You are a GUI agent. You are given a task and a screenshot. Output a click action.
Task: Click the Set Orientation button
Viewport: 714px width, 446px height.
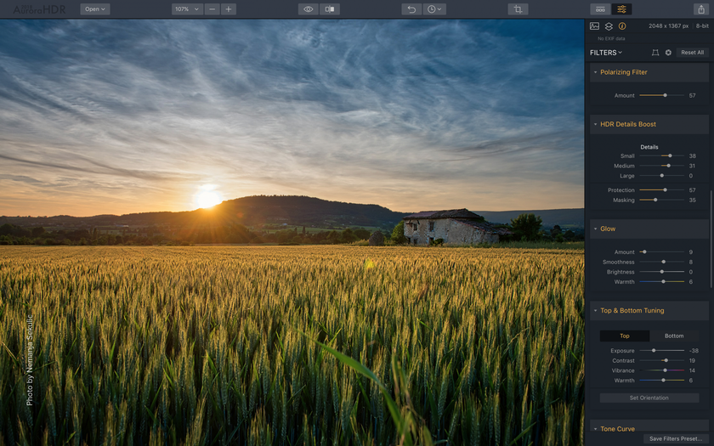click(x=649, y=398)
